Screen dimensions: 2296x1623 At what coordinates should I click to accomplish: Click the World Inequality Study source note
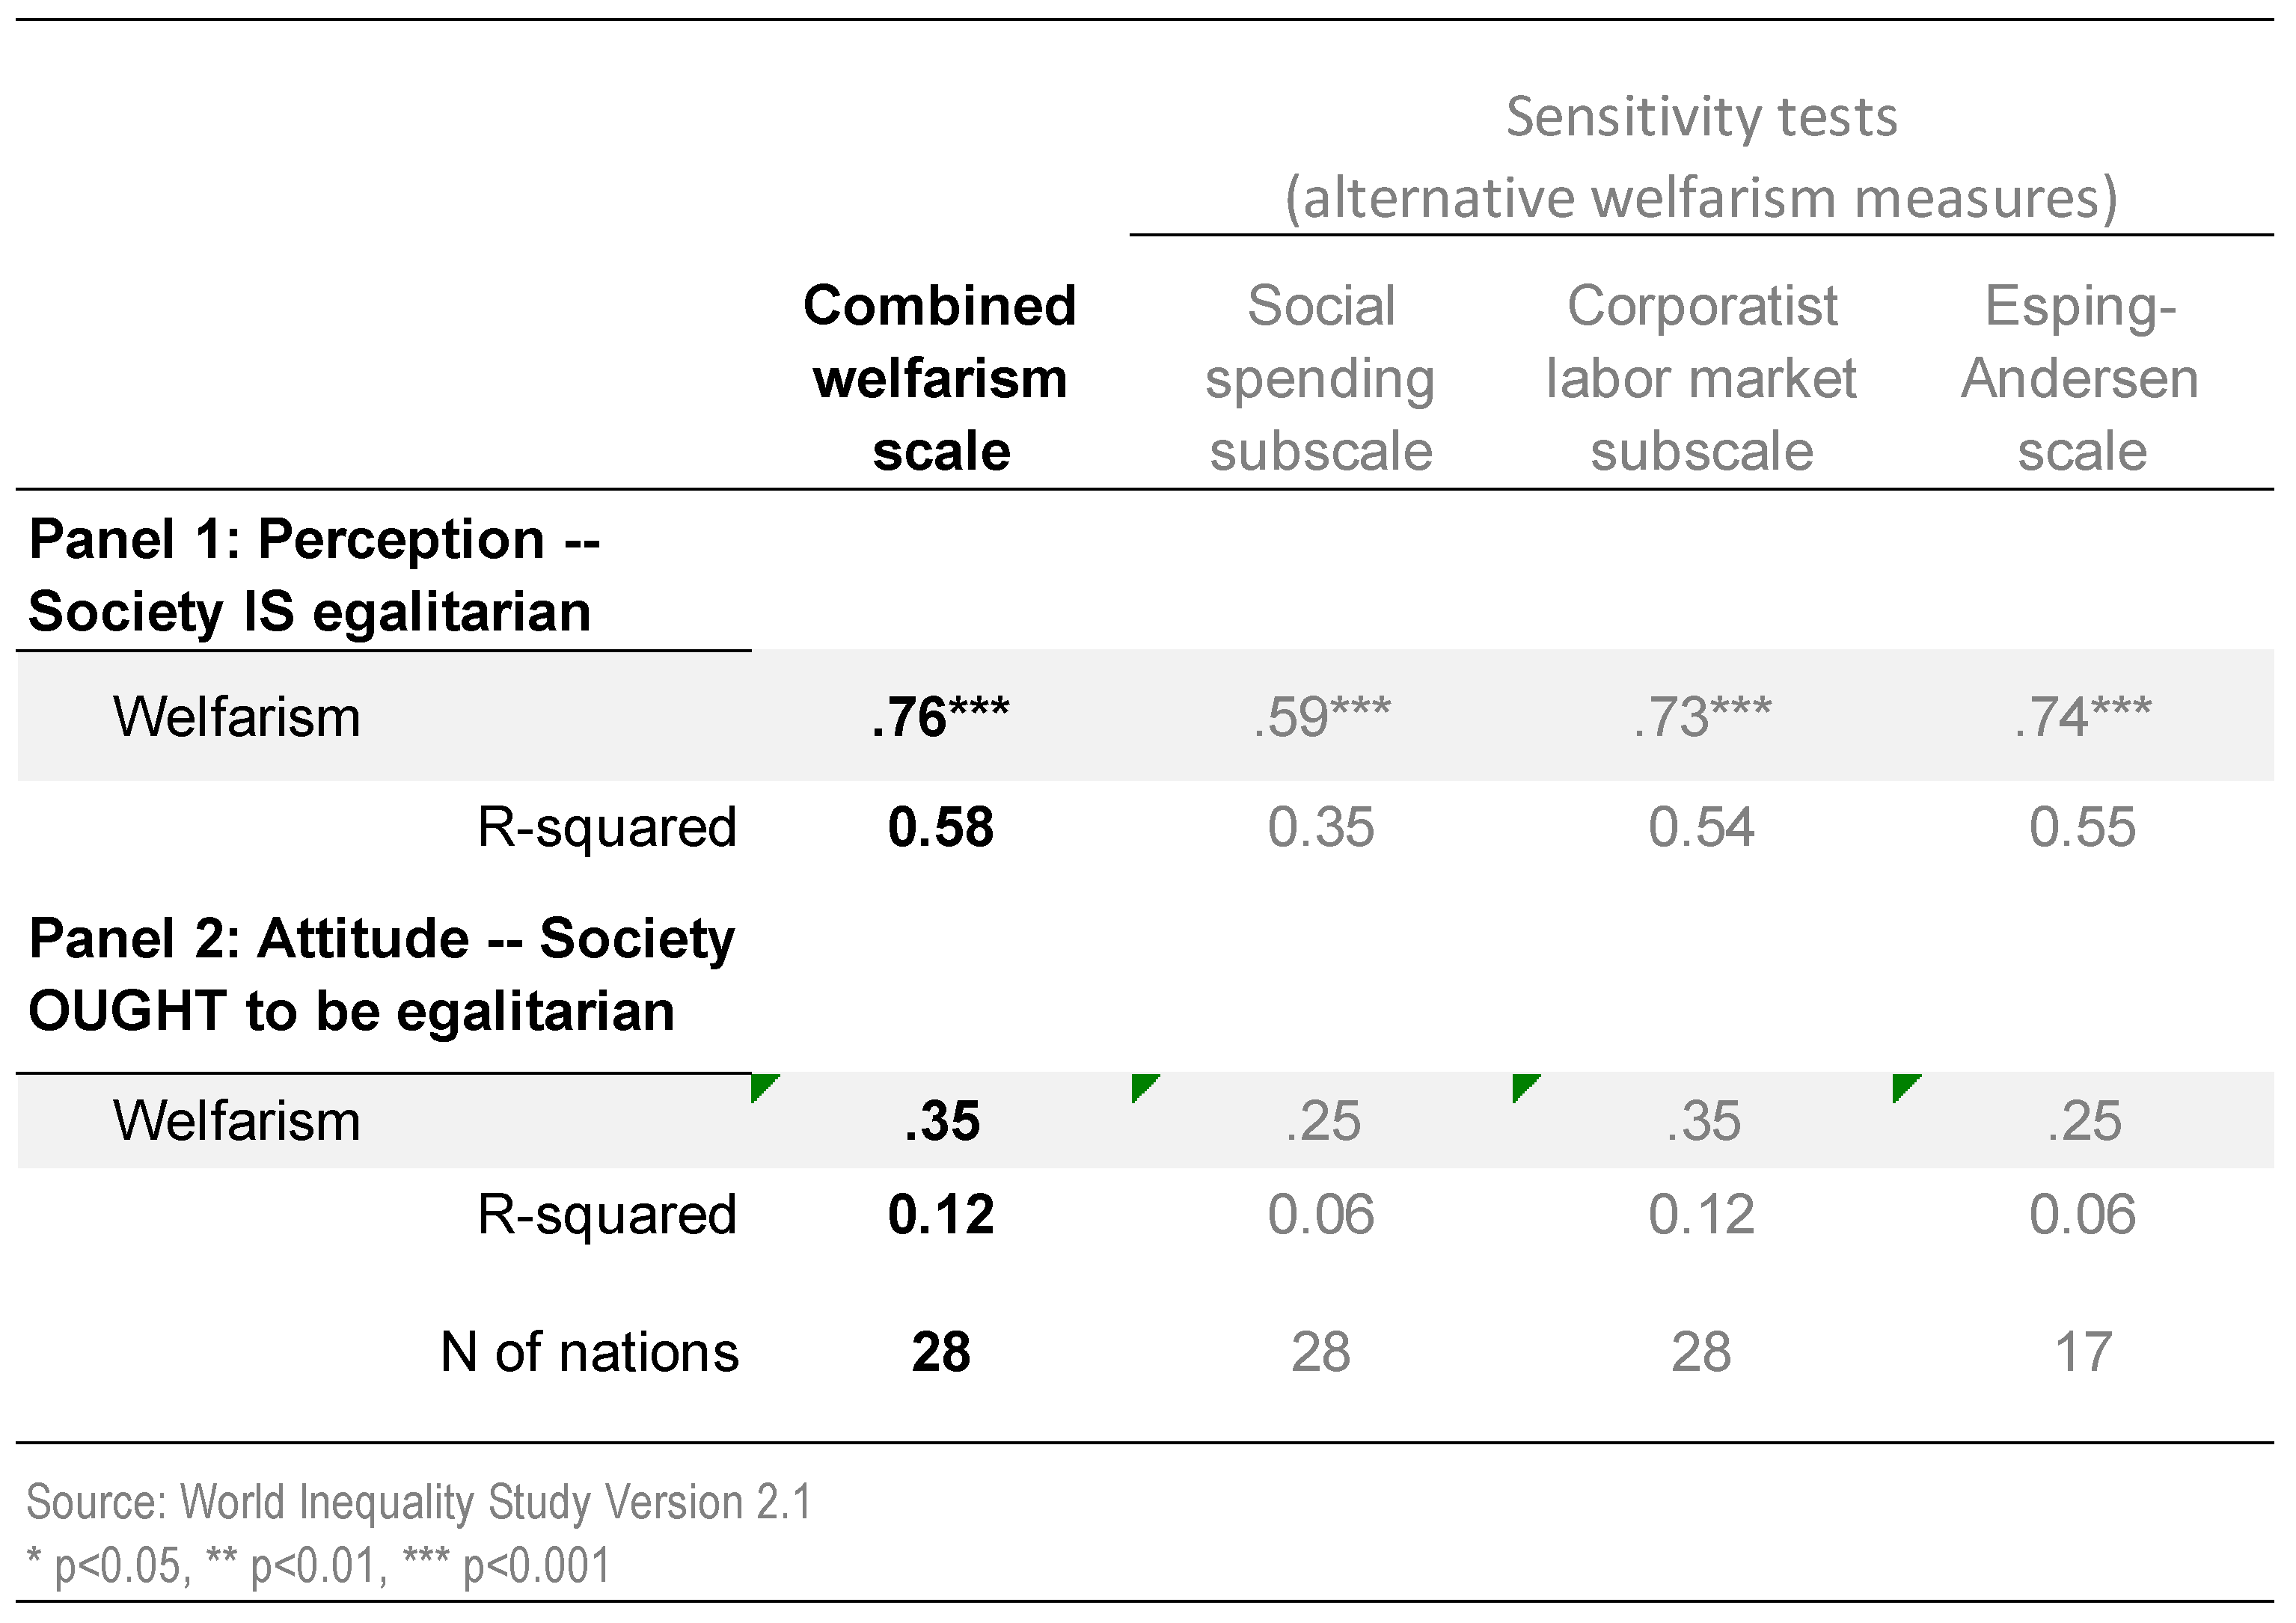[x=419, y=1502]
